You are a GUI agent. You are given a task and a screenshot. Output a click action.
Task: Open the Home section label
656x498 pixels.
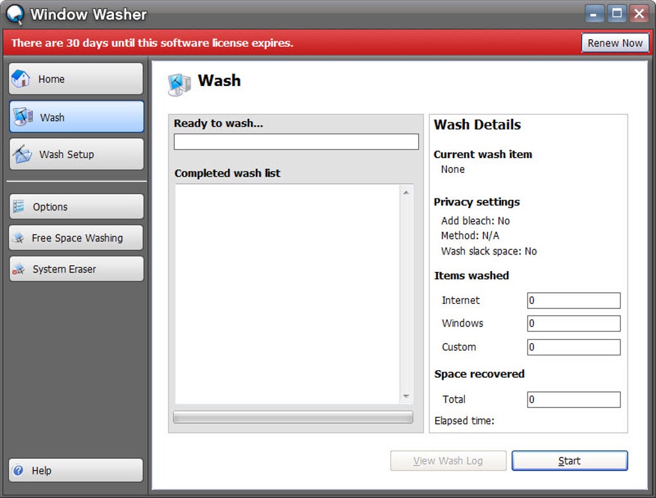tap(51, 79)
